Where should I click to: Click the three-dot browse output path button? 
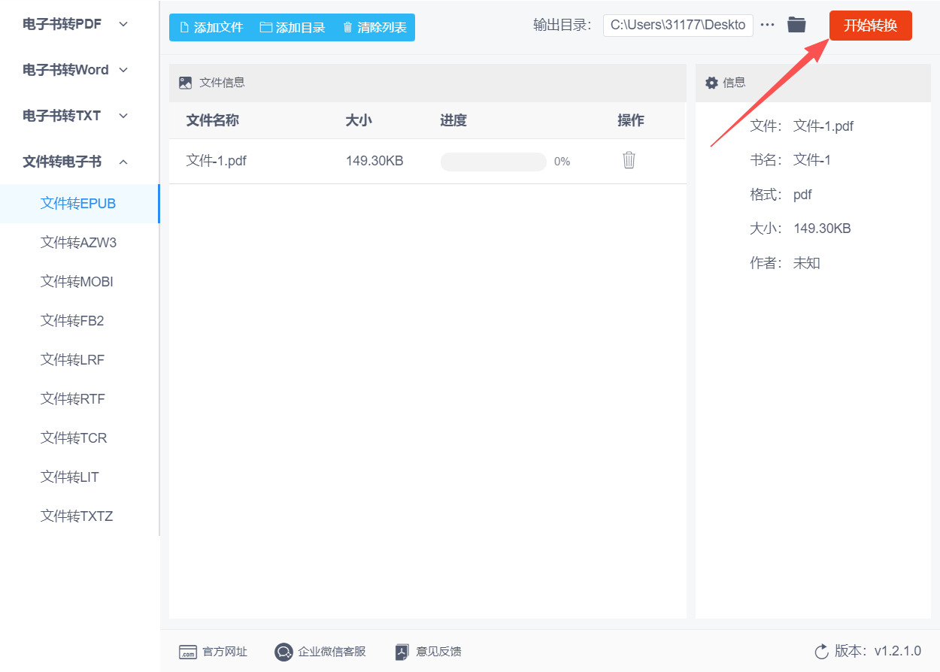pos(767,25)
